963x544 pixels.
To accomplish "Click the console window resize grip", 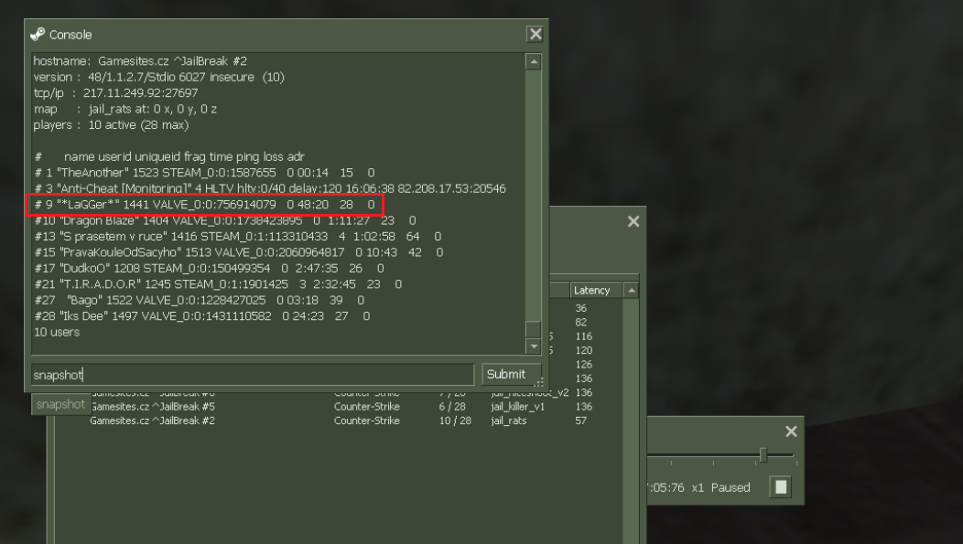I will click(x=538, y=383).
